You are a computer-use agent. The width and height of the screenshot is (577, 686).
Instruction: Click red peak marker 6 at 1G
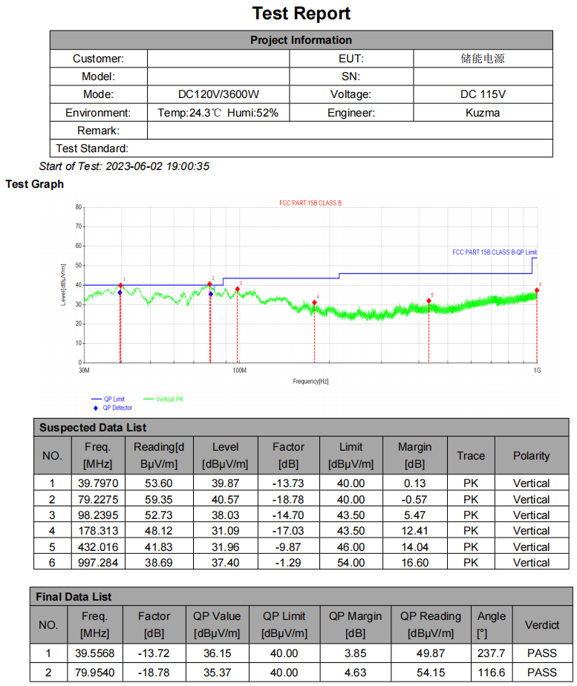(x=536, y=290)
